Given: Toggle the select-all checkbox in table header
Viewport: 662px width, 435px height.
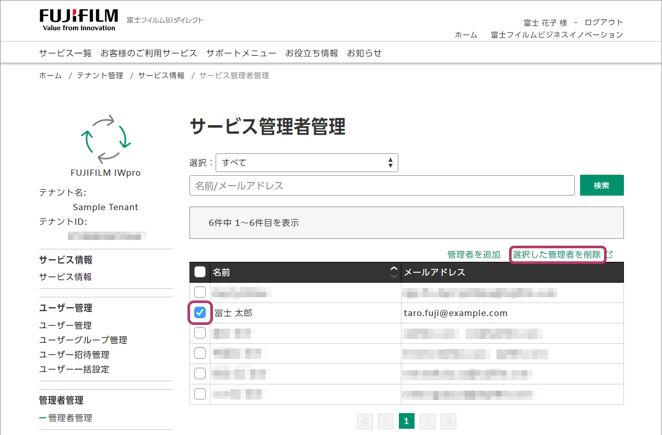Looking at the screenshot, I should (x=200, y=272).
